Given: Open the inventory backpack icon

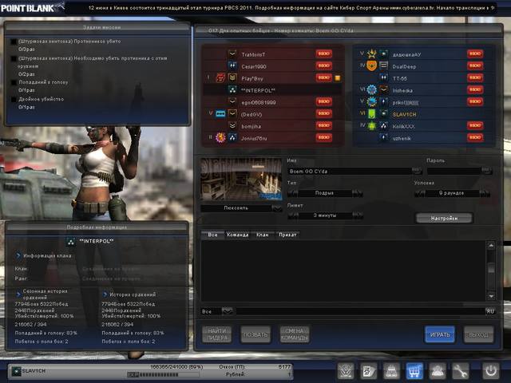Looking at the screenshot, I should [x=391, y=370].
